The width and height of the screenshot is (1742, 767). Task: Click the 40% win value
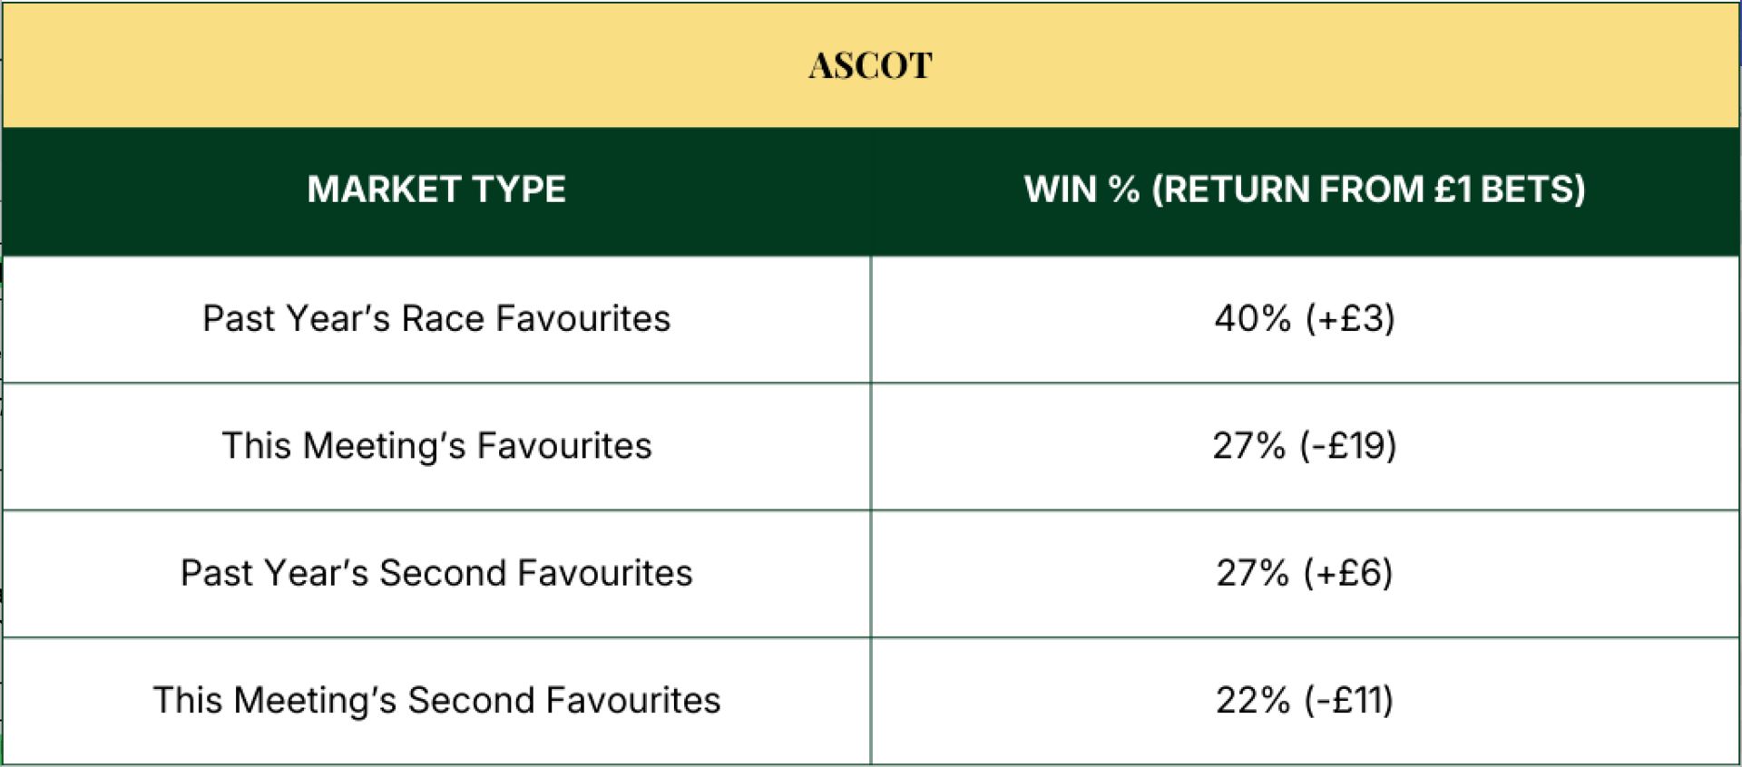(1252, 318)
